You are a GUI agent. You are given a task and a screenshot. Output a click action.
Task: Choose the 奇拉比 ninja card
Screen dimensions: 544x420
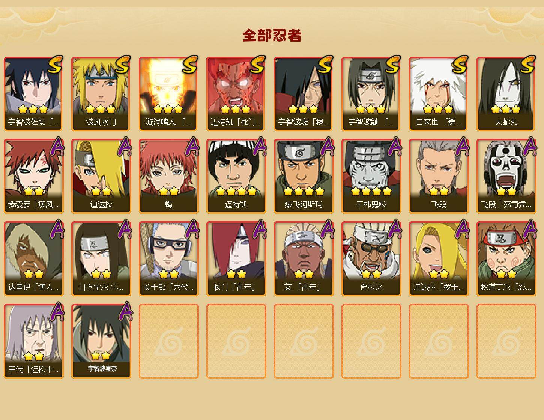pyautogui.click(x=371, y=259)
